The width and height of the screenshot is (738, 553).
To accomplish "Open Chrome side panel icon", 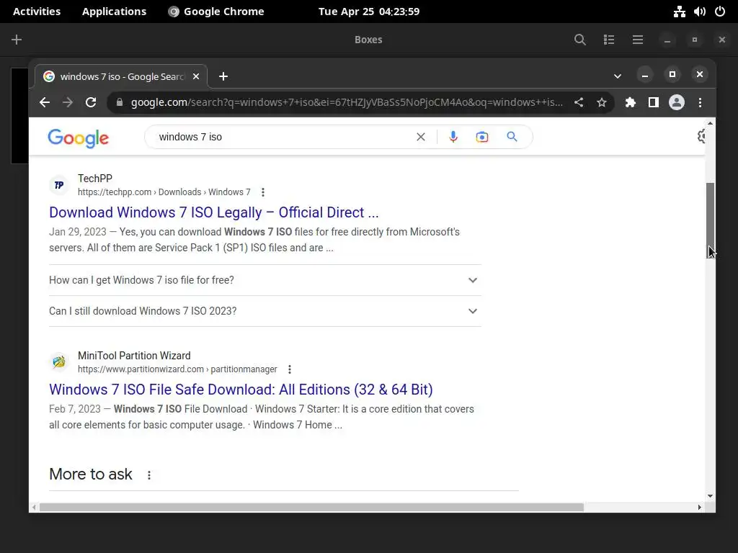I will pyautogui.click(x=653, y=102).
